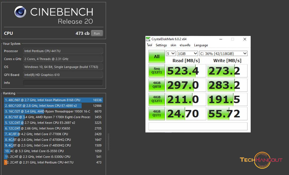Open the skin menu in CrystalDiskMark
289x175 pixels.
tap(173, 45)
